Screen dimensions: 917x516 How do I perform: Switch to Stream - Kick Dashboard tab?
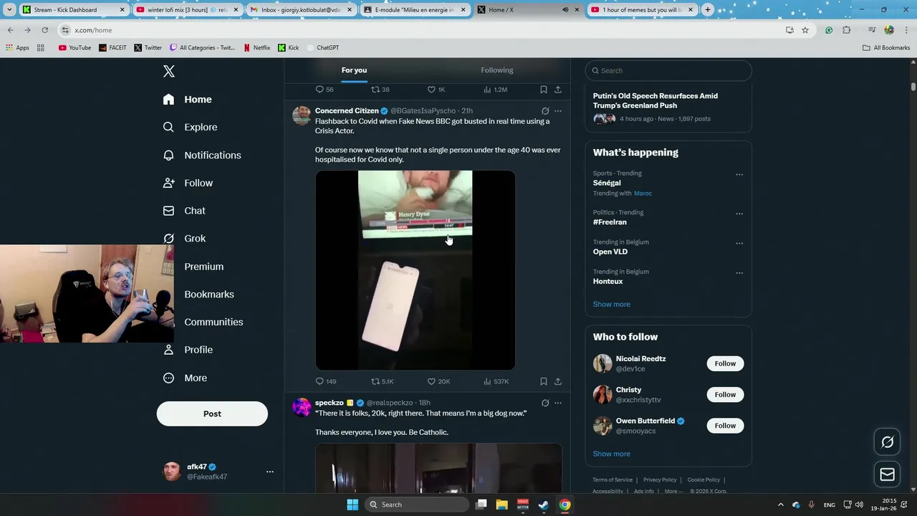pyautogui.click(x=75, y=10)
